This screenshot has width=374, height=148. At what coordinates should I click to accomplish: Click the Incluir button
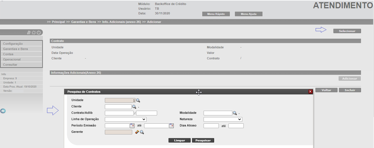tap(350, 90)
